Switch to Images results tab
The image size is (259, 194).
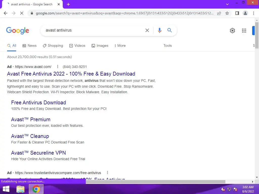(x=100, y=46)
